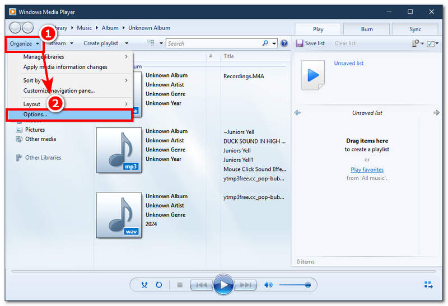Screen dimensions: 448x306
Task: Click the central Play button
Action: pos(223,285)
